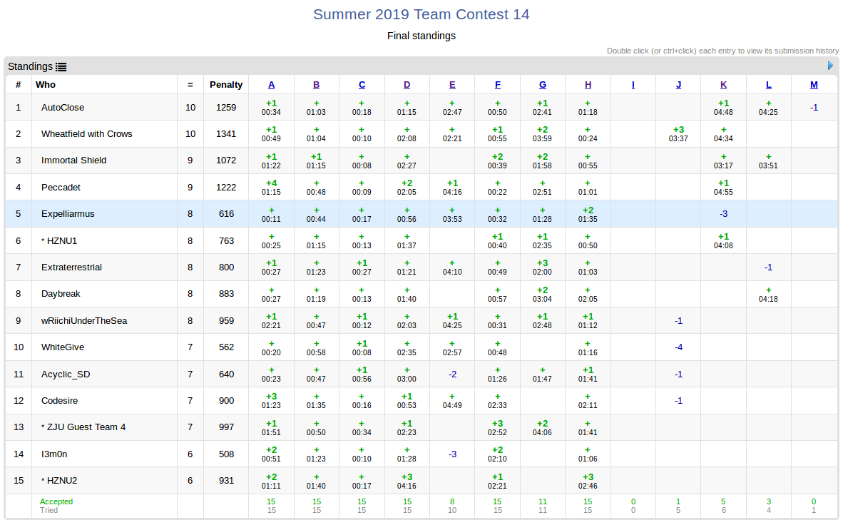
Task: Click AutoClose's -1 entry for problem M
Action: 814,108
